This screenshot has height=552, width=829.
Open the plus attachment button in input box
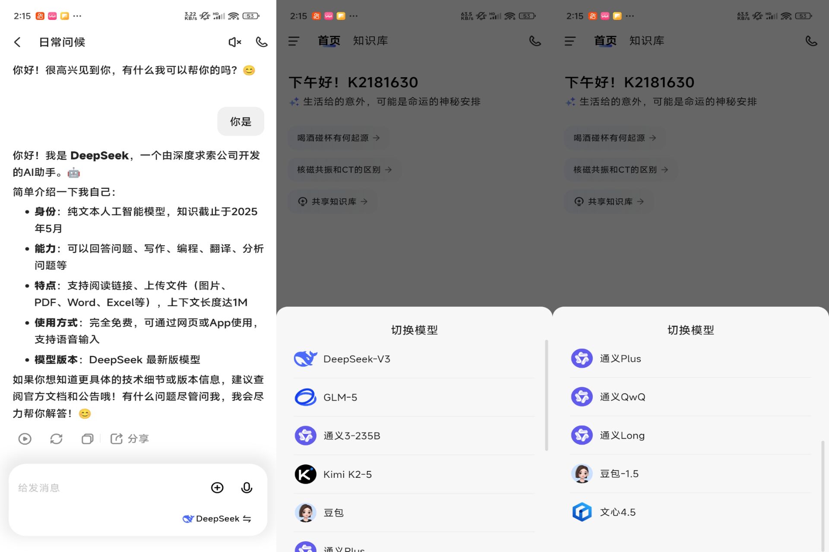(x=217, y=488)
